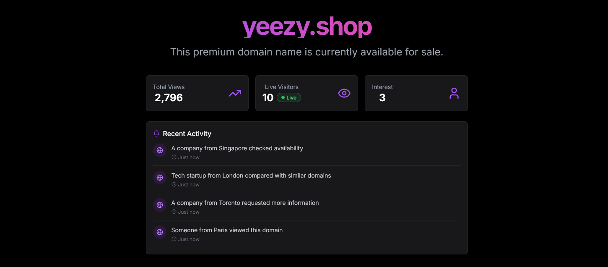Click the Live Visitors number 10
This screenshot has height=267, width=608.
(x=268, y=98)
